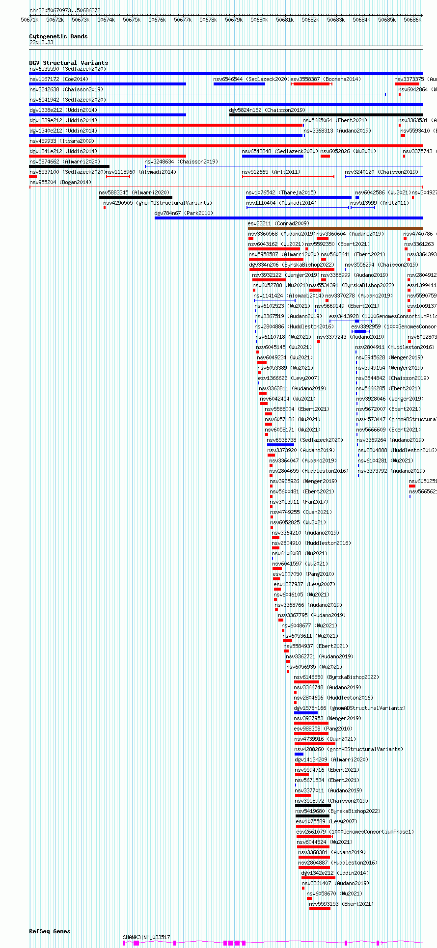Click the 50680k ruler tick label
437x948 pixels.
(259, 20)
